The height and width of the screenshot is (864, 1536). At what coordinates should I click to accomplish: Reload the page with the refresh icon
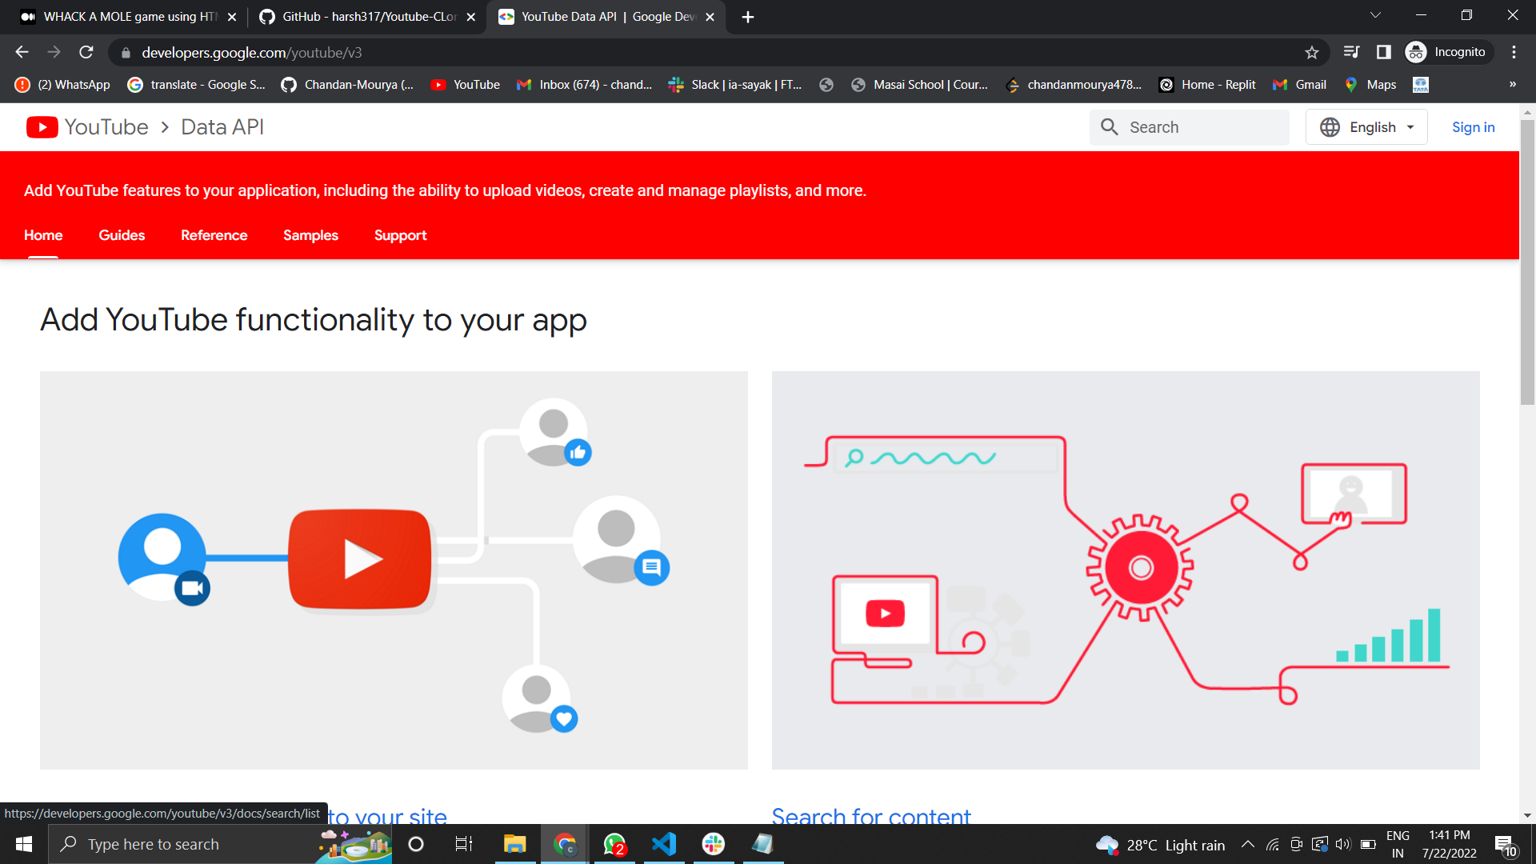tap(86, 53)
